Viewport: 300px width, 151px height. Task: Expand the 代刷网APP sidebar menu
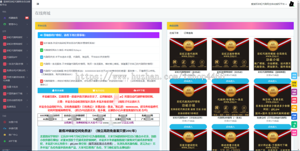[16, 57]
